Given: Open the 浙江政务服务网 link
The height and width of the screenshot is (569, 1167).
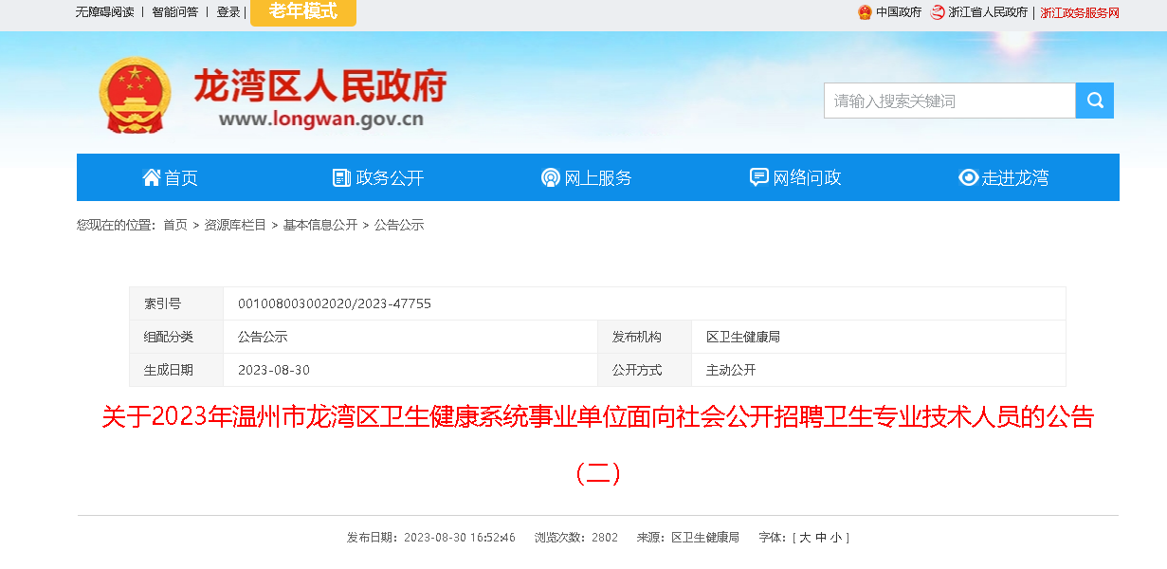Looking at the screenshot, I should point(1080,12).
